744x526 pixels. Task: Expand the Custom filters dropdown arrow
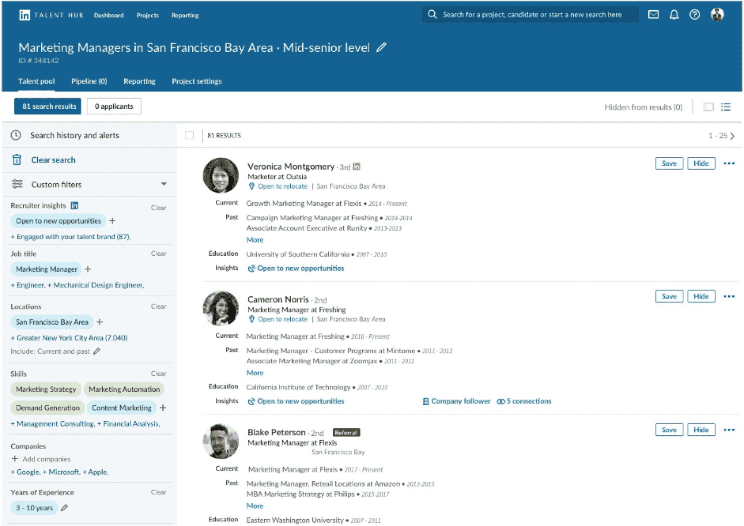tap(164, 184)
